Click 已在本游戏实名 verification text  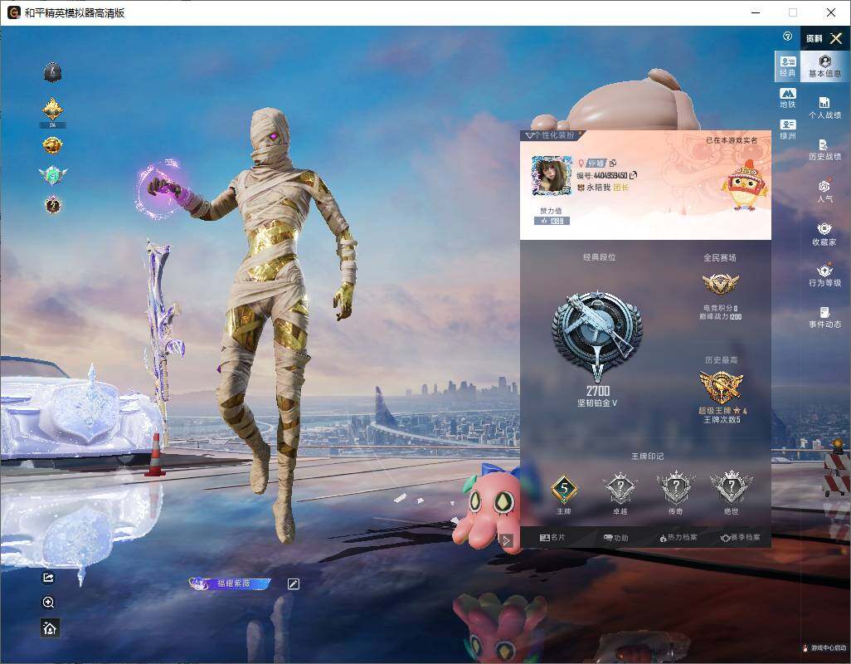click(731, 140)
